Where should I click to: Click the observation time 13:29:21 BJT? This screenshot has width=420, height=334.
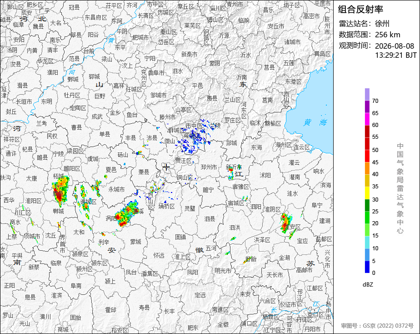[x=395, y=55]
